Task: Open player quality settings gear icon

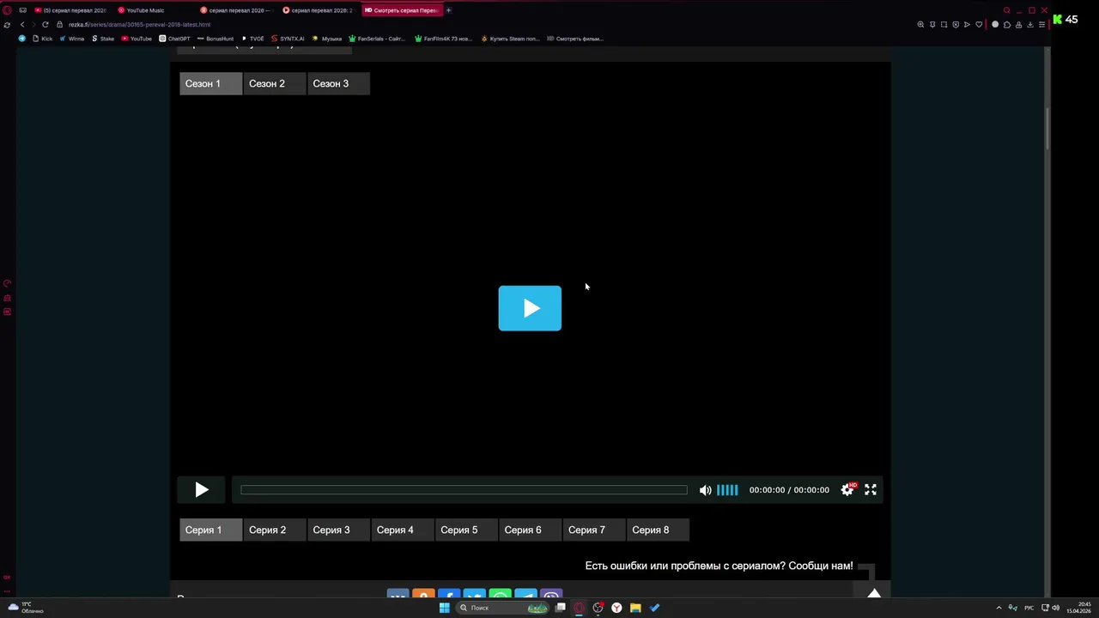Action: click(847, 489)
